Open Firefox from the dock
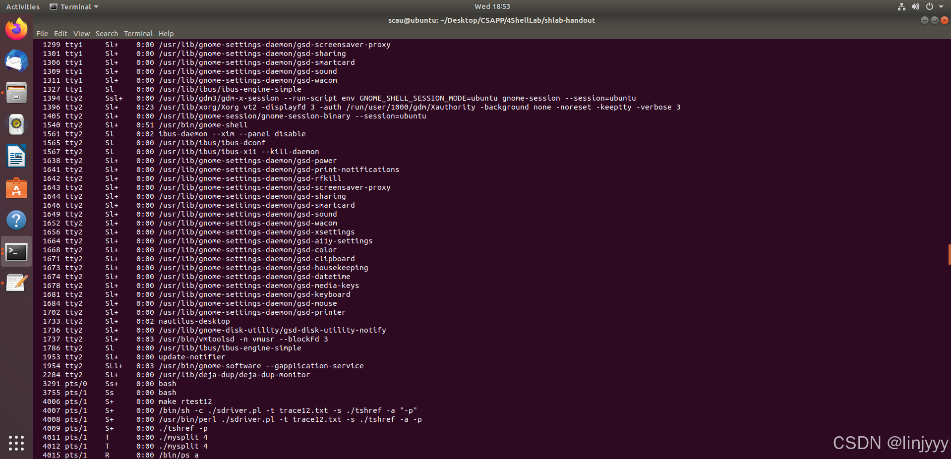This screenshot has width=951, height=459. (x=16, y=29)
